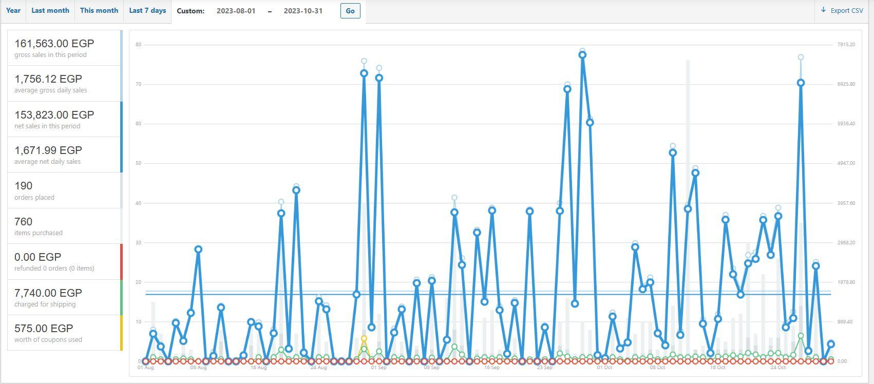Image resolution: width=874 pixels, height=384 pixels.
Task: Toggle net sales in this period series
Action: 65,119
